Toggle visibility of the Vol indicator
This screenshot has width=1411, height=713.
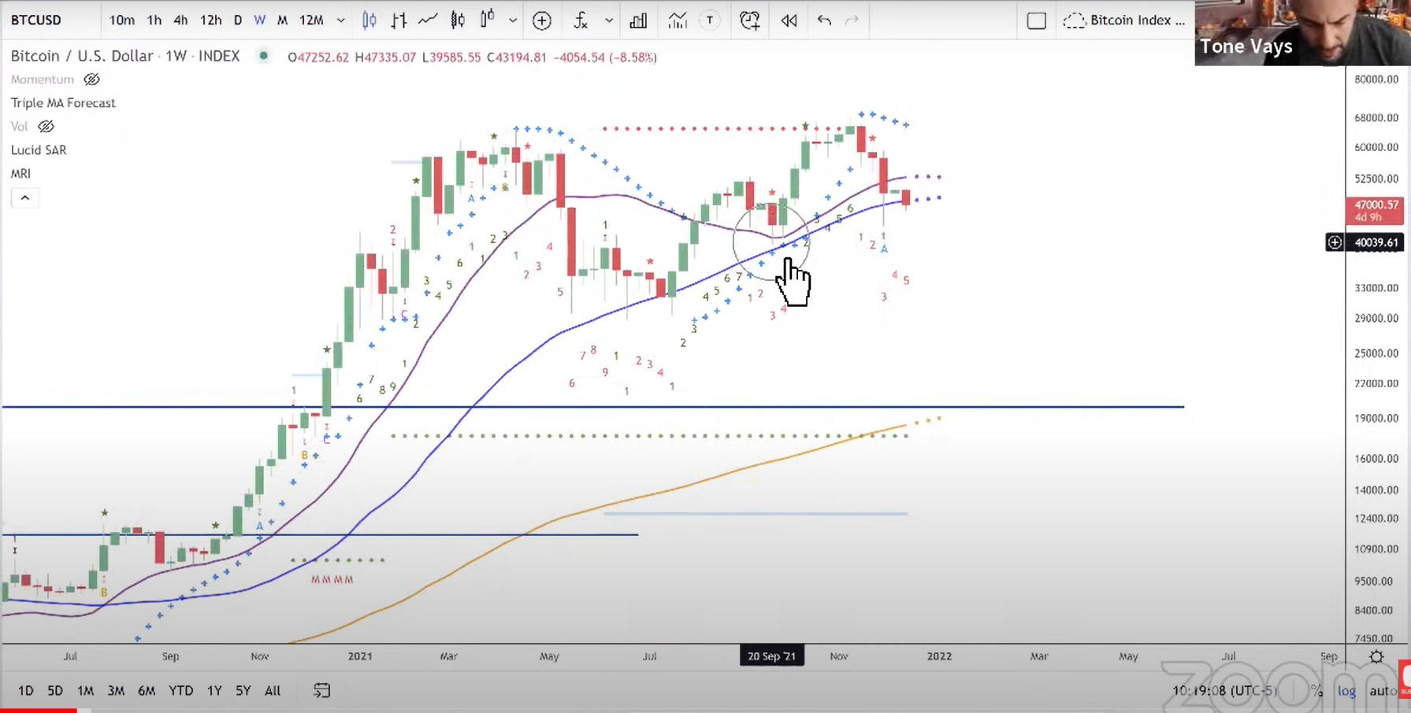coord(46,127)
